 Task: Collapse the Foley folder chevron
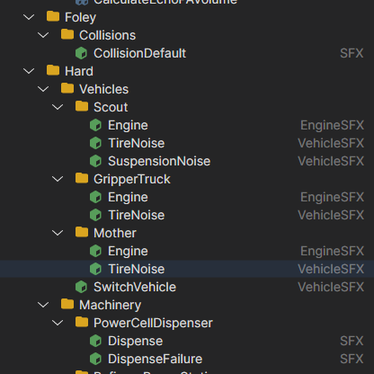pyautogui.click(x=29, y=17)
